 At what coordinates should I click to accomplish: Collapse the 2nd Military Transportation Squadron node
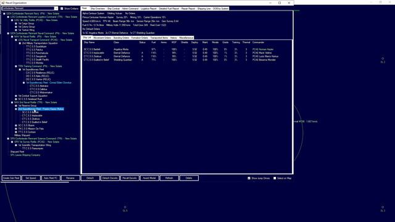pos(20,43)
